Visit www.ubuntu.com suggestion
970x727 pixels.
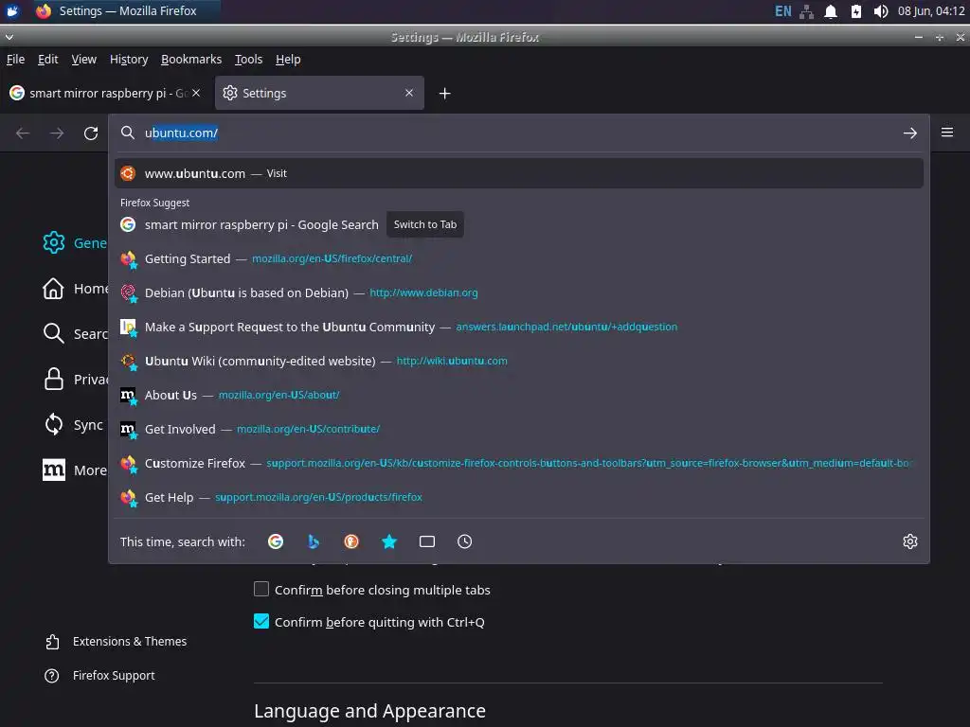[518, 173]
